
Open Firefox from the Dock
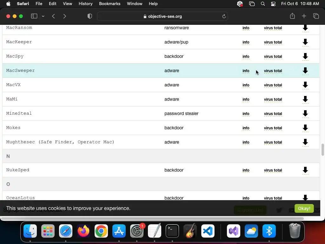pos(83,231)
